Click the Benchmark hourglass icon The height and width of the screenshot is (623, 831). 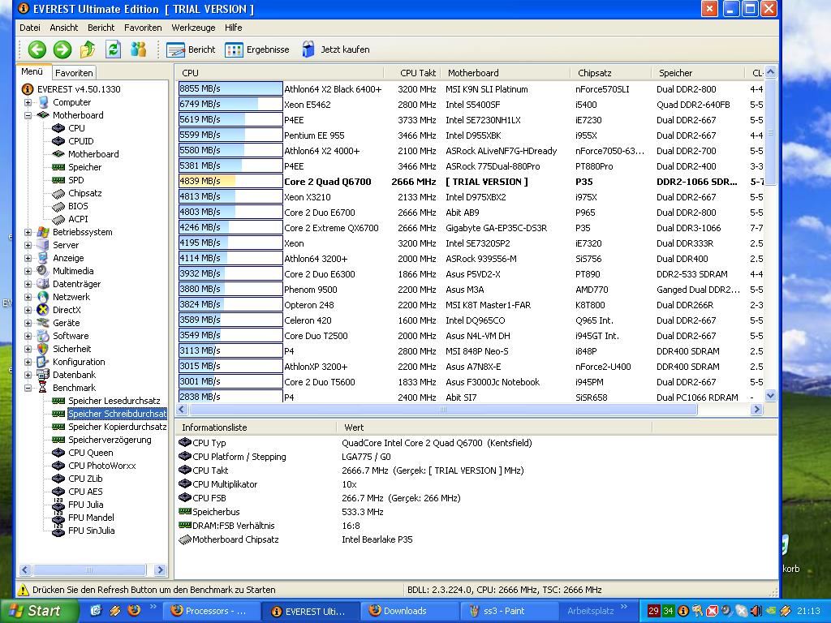click(x=43, y=388)
